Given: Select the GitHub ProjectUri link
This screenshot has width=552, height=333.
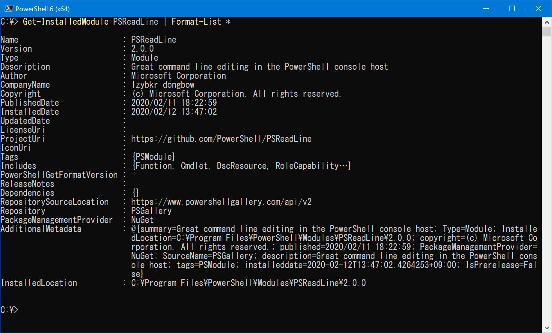Looking at the screenshot, I should point(221,139).
